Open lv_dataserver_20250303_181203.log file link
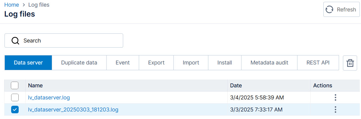The height and width of the screenshot is (119, 361). pyautogui.click(x=73, y=110)
